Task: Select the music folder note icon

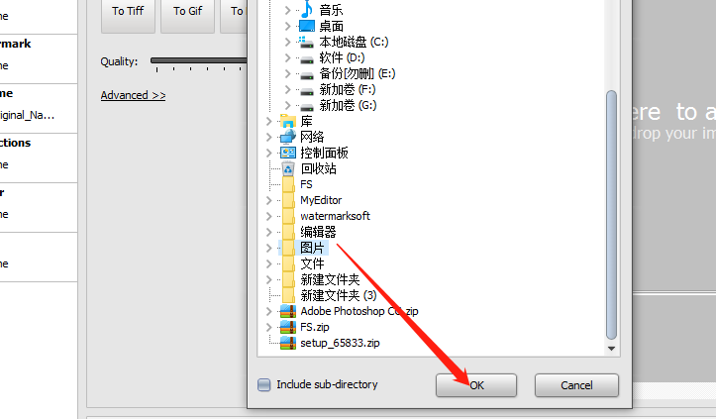Action: point(307,9)
